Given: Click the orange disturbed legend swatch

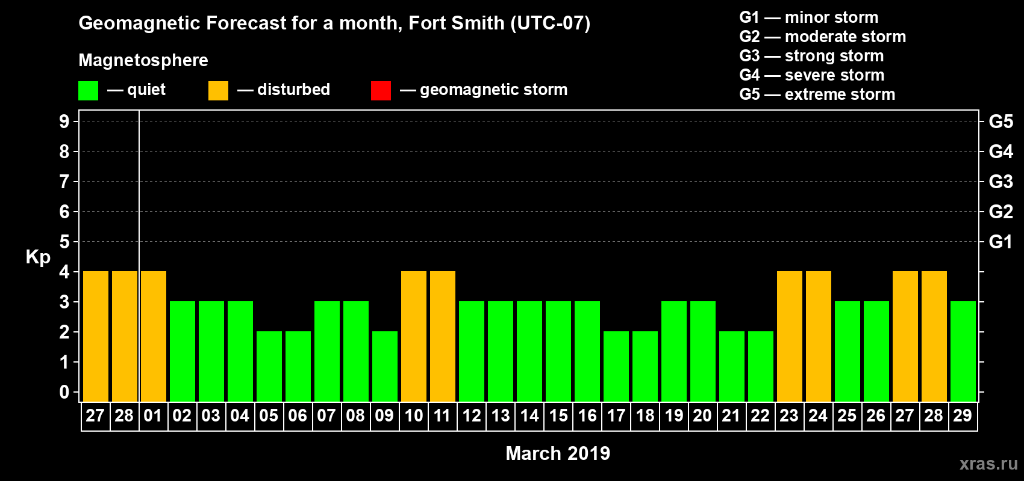Looking at the screenshot, I should coord(218,91).
